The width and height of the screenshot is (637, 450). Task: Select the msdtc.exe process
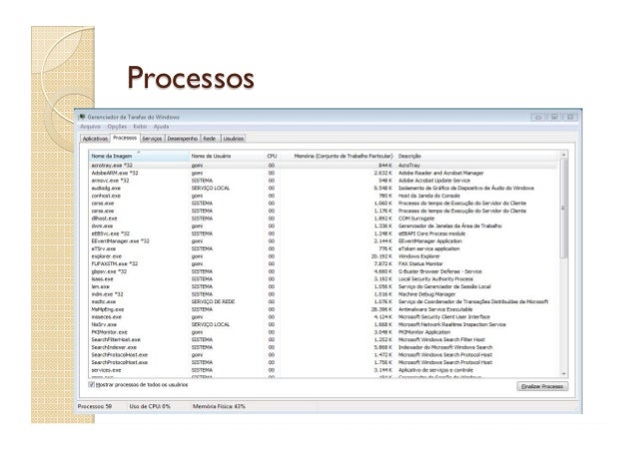[323, 301]
